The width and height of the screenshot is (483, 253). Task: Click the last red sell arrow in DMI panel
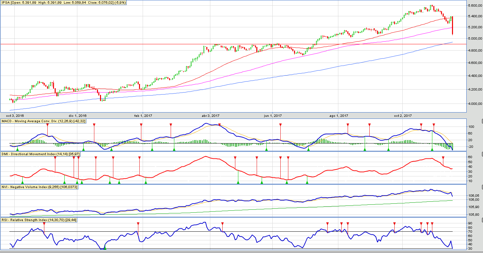point(443,158)
